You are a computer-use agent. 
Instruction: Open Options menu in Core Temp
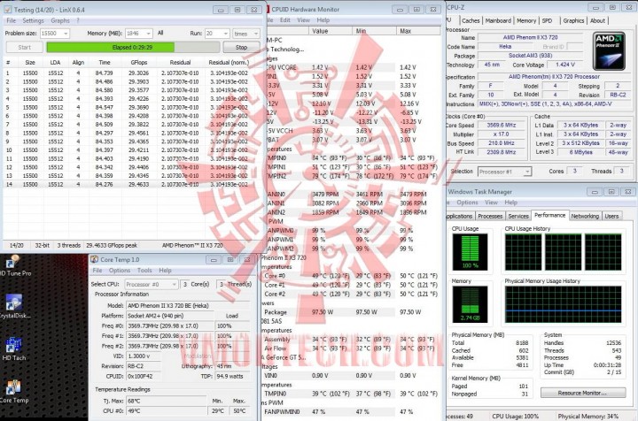120,271
